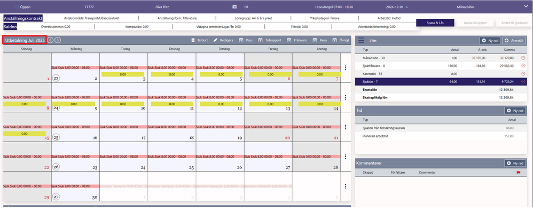Add a Pass entry in calendar toolbar
The width and height of the screenshot is (533, 208).
tap(246, 40)
